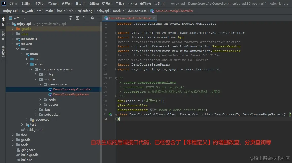Expand the test folder
Viewport: 292px width, 163px height.
pos(22,124)
